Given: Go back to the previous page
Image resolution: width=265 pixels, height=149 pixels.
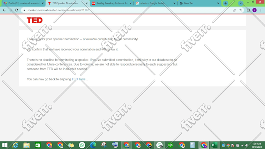Looking at the screenshot, I should (4, 10).
